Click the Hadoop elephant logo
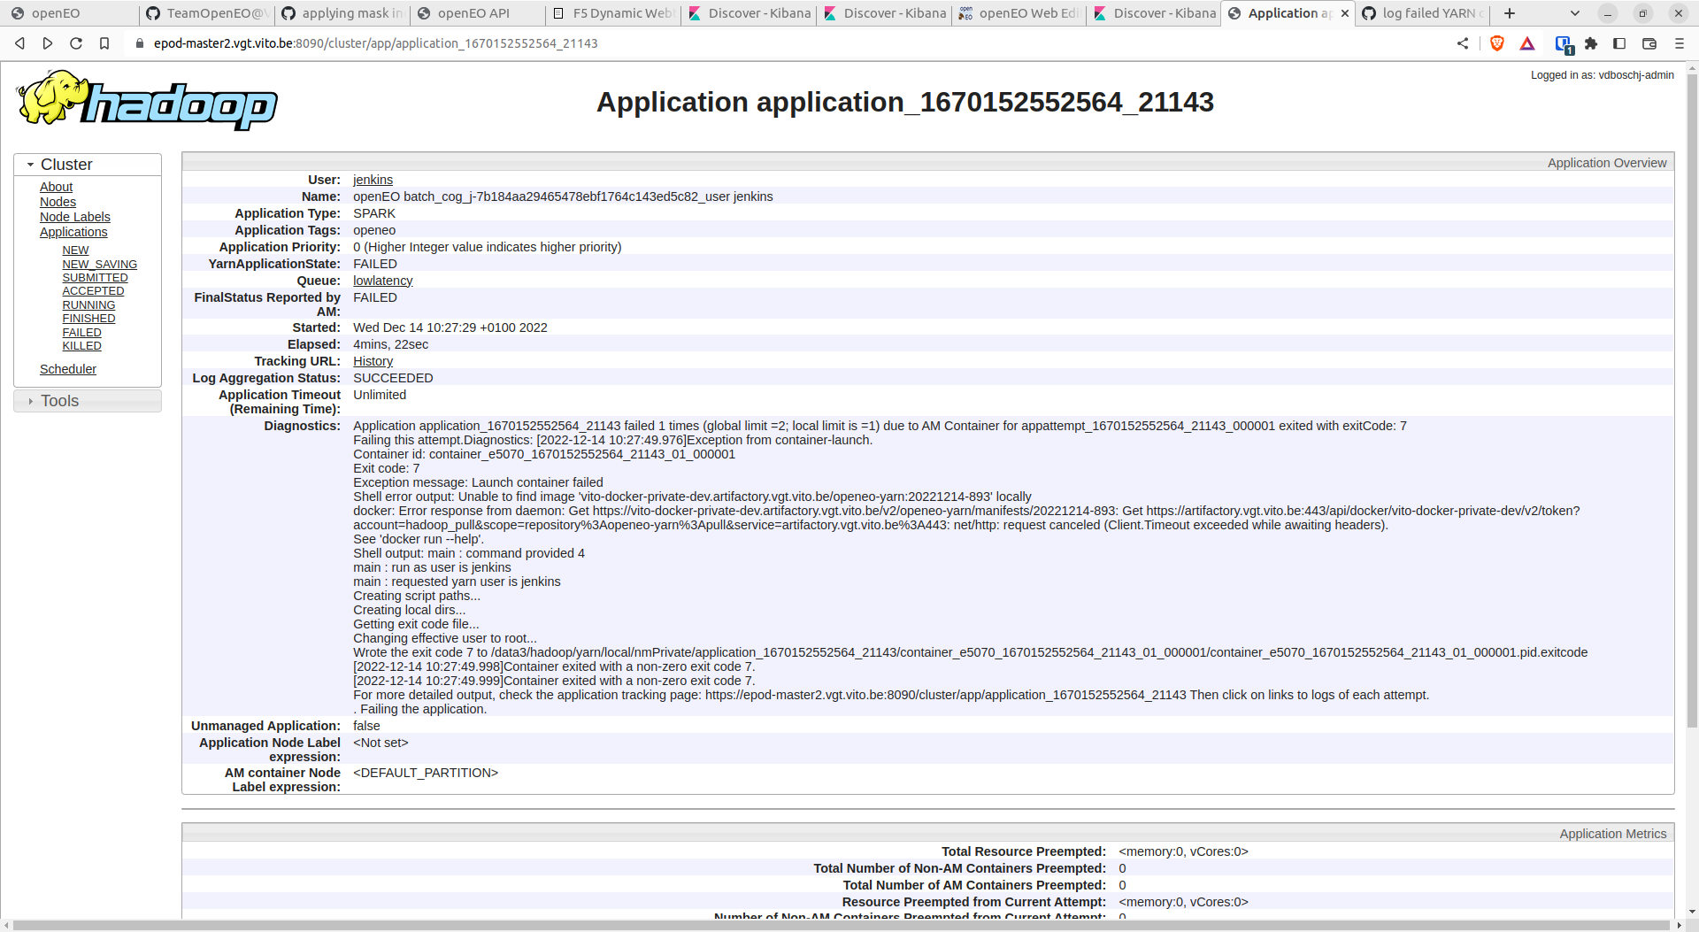Screen dimensions: 1699x932 53,97
